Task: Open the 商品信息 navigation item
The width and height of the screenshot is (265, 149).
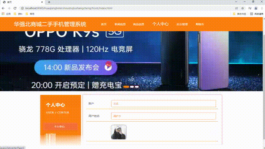Action: click(x=139, y=24)
